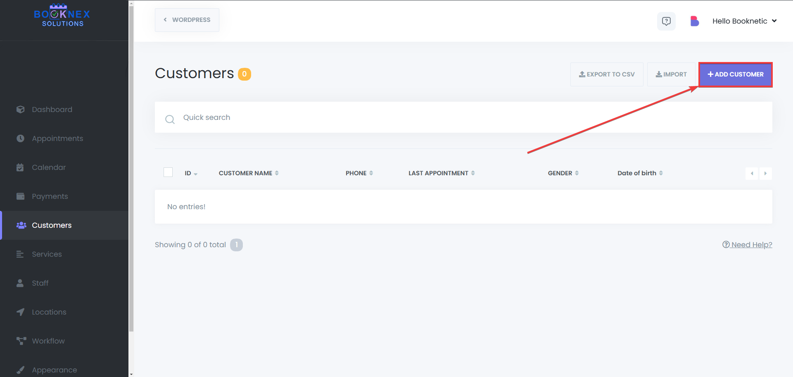
Task: Click the Payments wallet icon
Action: tap(20, 196)
